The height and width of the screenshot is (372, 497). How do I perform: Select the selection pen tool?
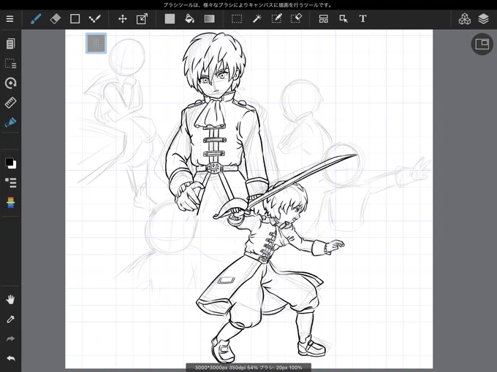click(276, 19)
